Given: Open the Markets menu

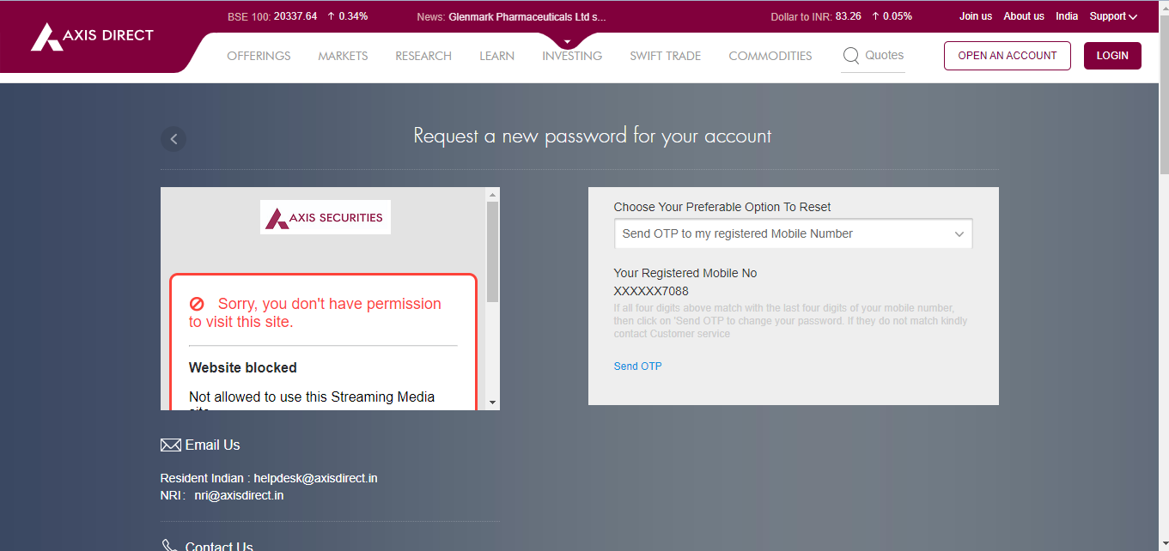Looking at the screenshot, I should 343,56.
